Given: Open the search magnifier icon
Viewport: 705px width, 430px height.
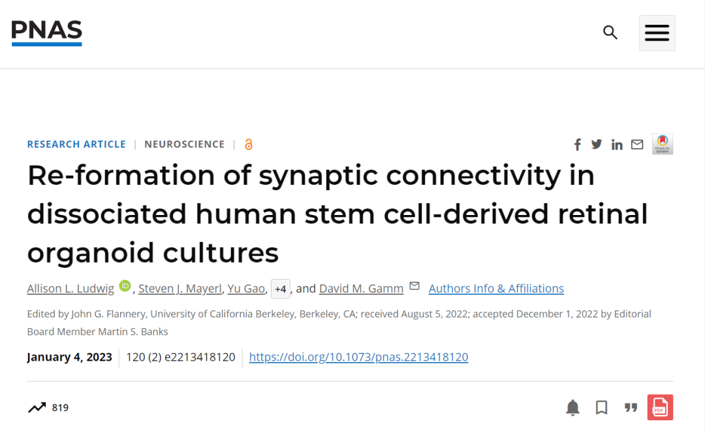Looking at the screenshot, I should pyautogui.click(x=610, y=33).
